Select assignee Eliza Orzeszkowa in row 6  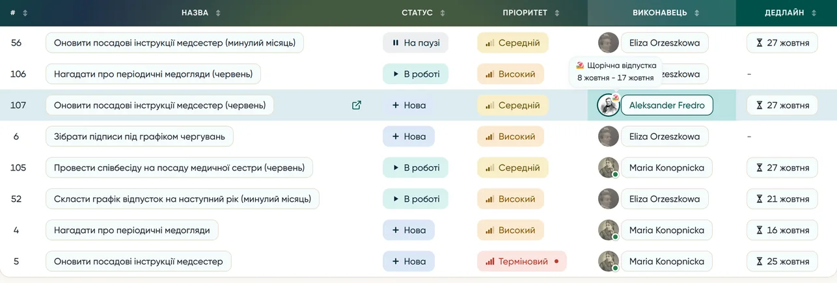click(665, 137)
